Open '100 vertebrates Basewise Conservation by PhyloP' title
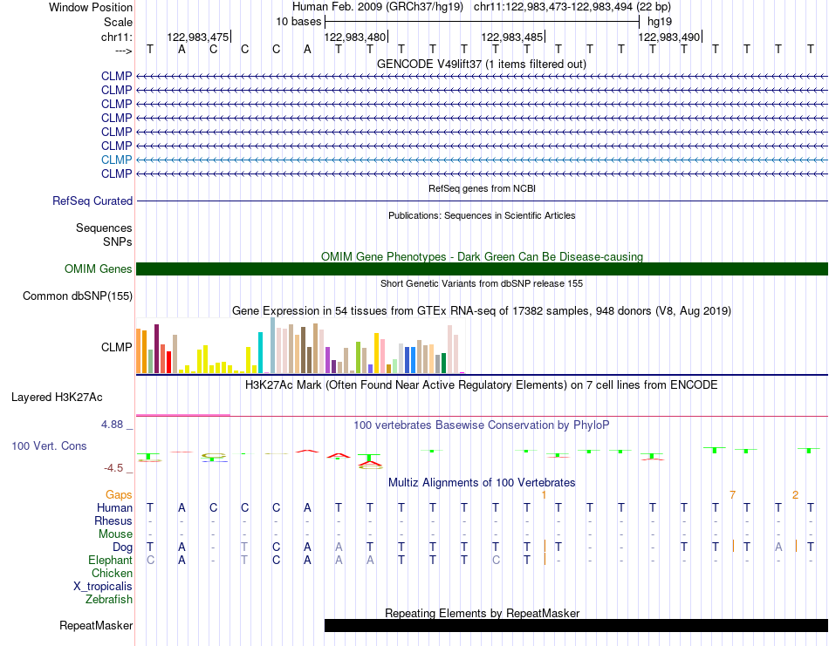The height and width of the screenshot is (646, 829). [482, 425]
